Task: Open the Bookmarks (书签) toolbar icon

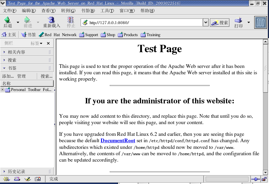Action: point(24,35)
